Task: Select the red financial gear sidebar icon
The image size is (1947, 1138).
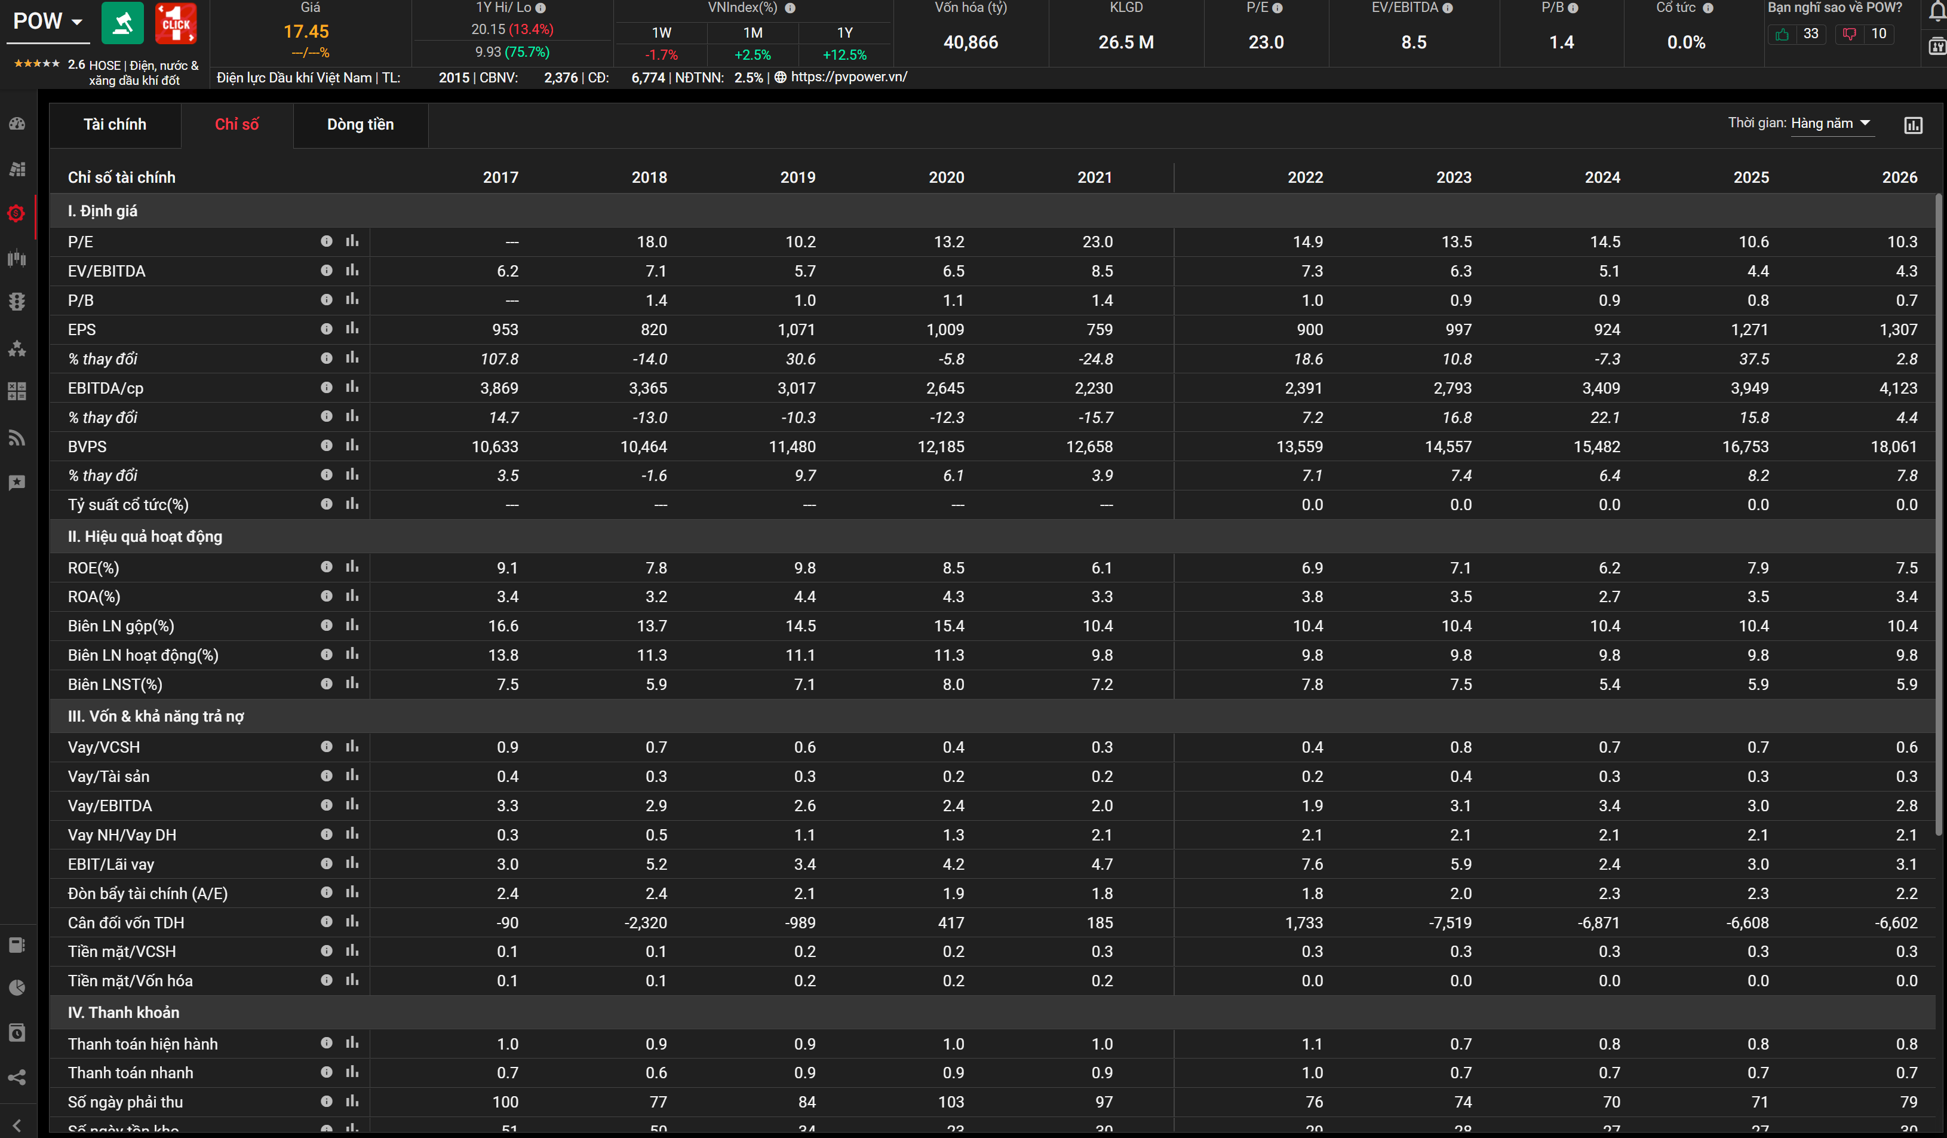Action: 16,213
